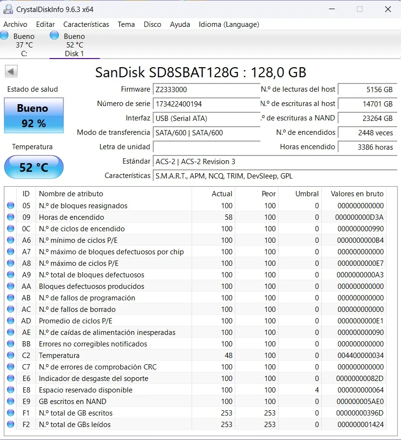Click status orb for attribute 05 reassigned blocks
The height and width of the screenshot is (440, 401).
tap(11, 205)
